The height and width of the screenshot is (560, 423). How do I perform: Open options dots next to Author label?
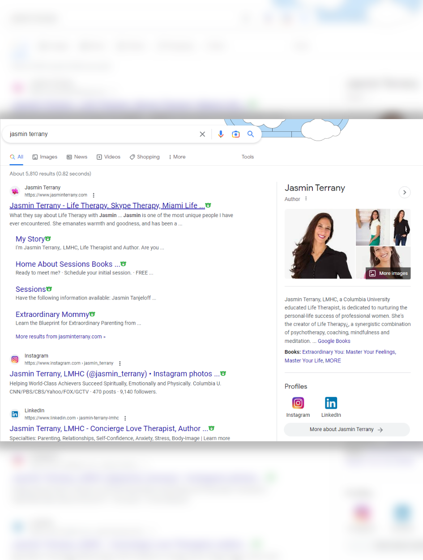point(306,199)
